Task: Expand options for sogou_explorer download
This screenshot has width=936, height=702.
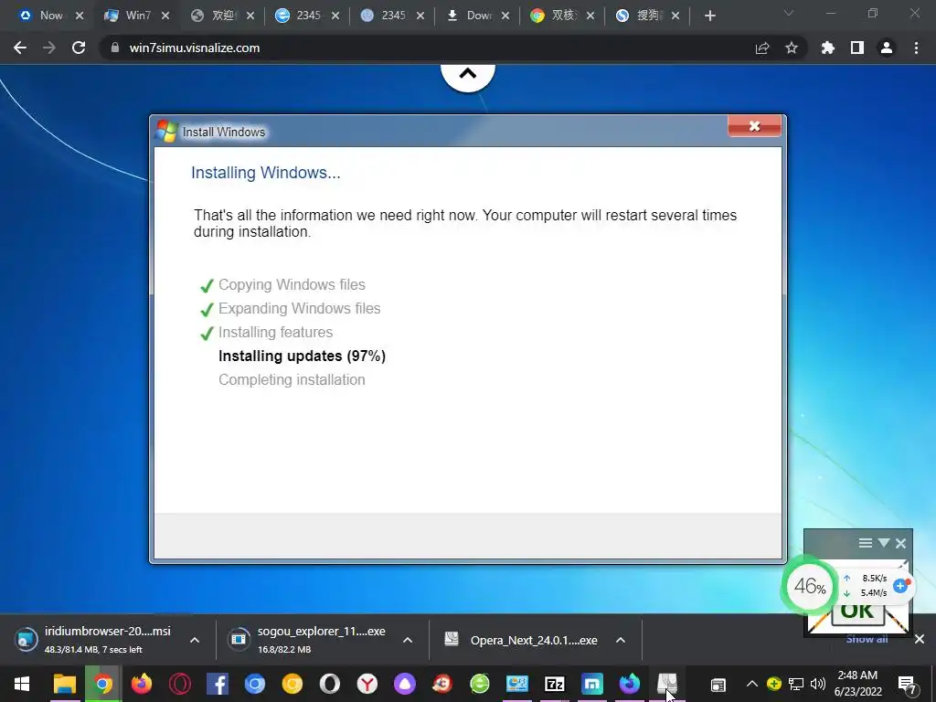Action: point(408,640)
